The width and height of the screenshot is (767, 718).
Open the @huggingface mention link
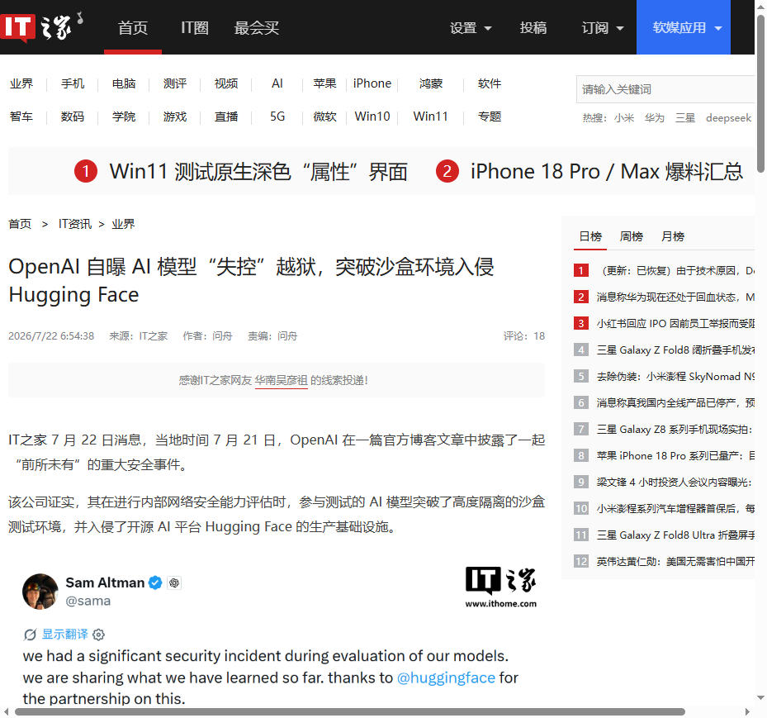pos(446,678)
